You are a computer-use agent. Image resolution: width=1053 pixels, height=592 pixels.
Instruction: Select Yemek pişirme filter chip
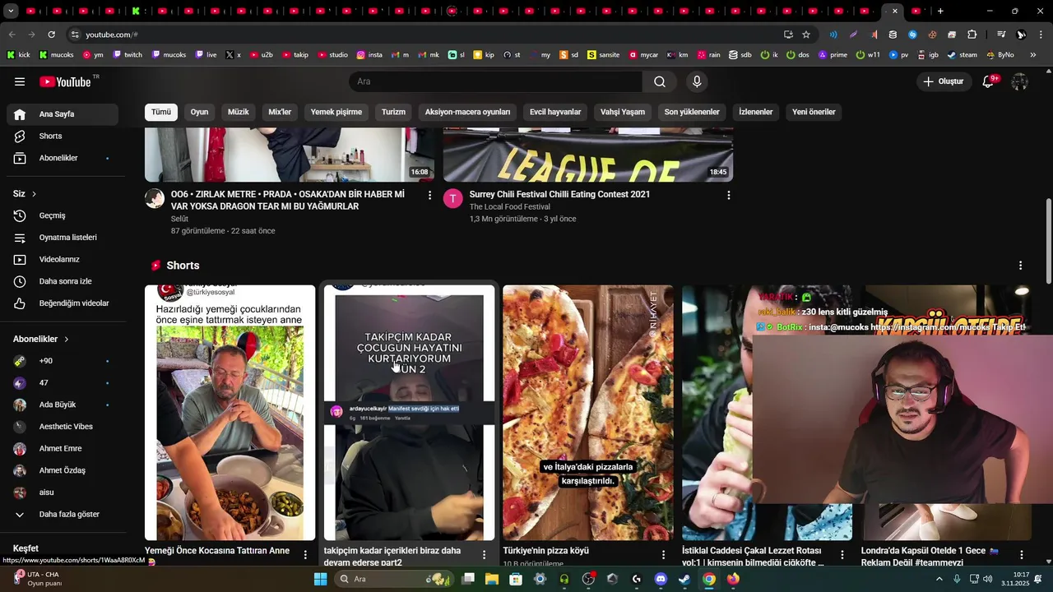click(336, 112)
